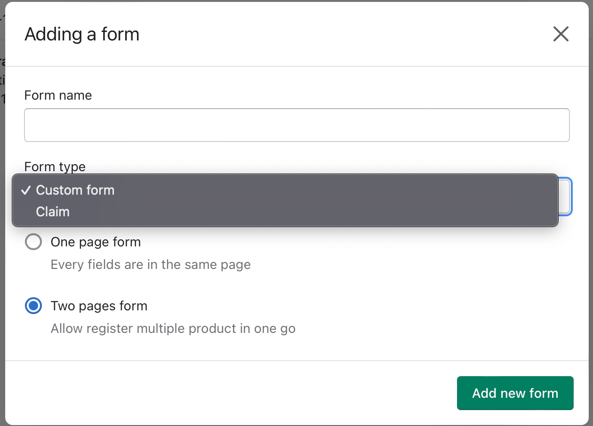Click the One page form label text

(x=96, y=242)
